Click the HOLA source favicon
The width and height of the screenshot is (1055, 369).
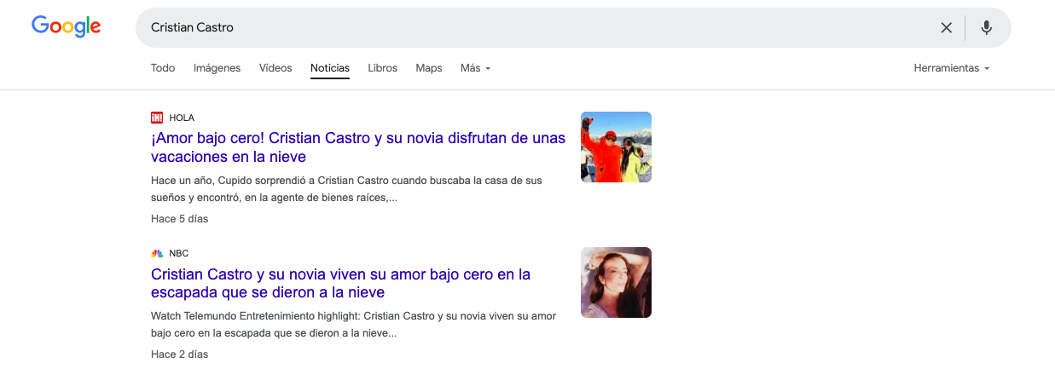[x=157, y=118]
